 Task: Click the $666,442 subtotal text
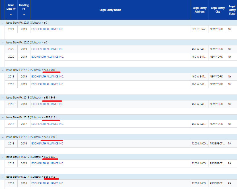[x=50, y=177]
